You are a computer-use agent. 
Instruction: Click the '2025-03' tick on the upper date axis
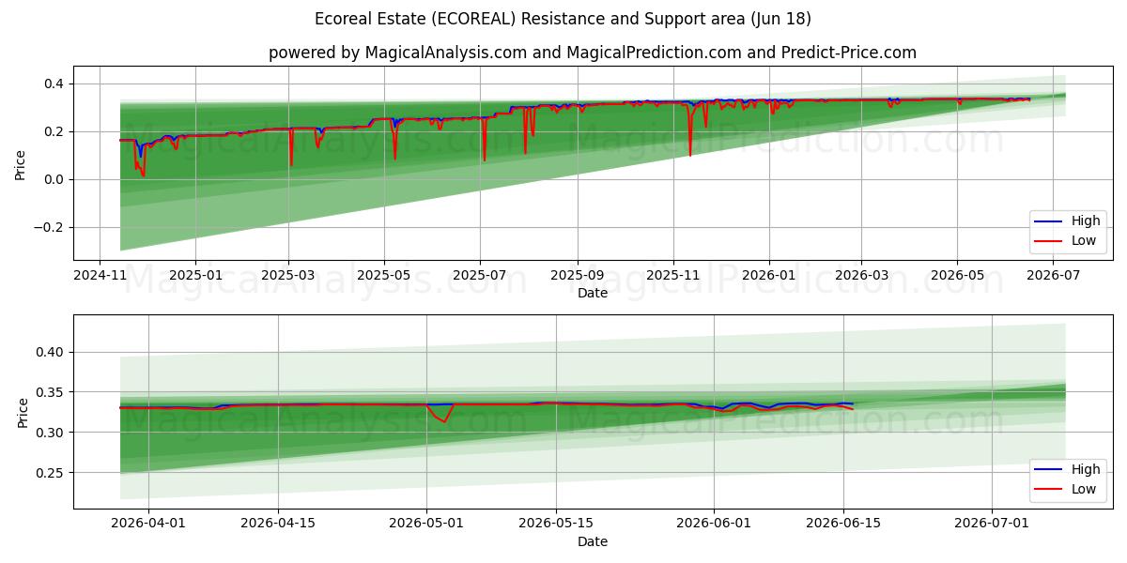point(288,277)
